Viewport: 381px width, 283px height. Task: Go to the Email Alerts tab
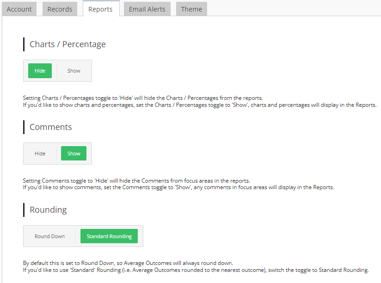147,9
